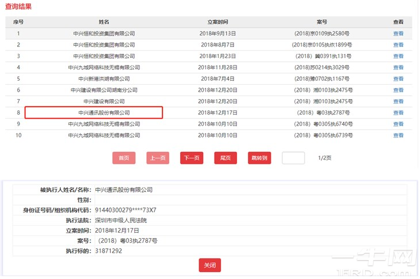The height and width of the screenshot is (279, 420).
Task: Click date 2018年11月28日
Action: click(217, 68)
